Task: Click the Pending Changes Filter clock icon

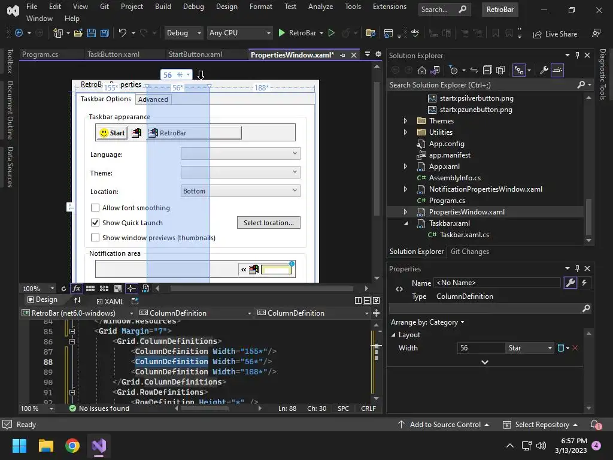Action: (454, 71)
